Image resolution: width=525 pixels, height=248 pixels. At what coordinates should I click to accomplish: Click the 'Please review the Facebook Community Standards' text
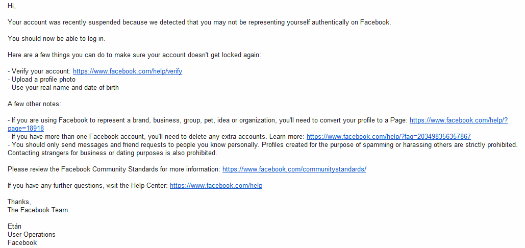[x=114, y=169]
